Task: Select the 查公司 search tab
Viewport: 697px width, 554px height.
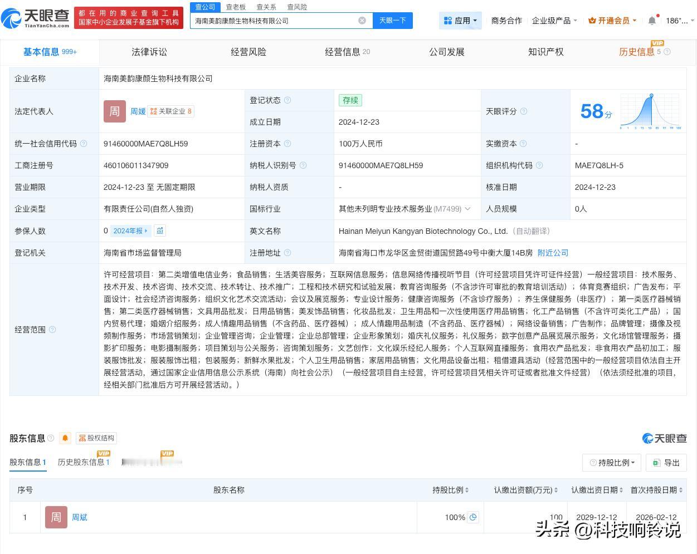Action: tap(205, 7)
